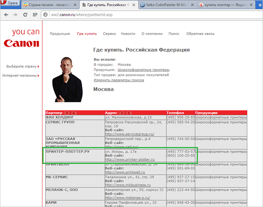Expand Выберите страну in the sidebar
Screen dimensions: 263x207
pyautogui.click(x=22, y=66)
